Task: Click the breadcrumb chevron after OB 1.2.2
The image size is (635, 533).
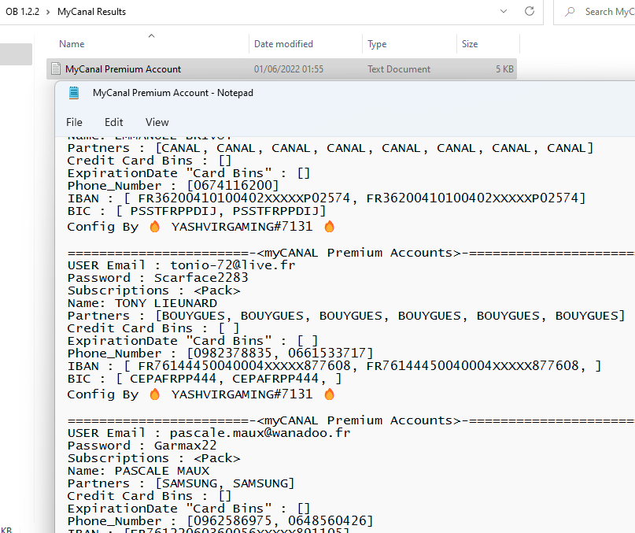Action: point(48,12)
